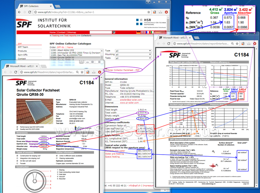Open SPF Team in the left sidebar

click(23, 47)
